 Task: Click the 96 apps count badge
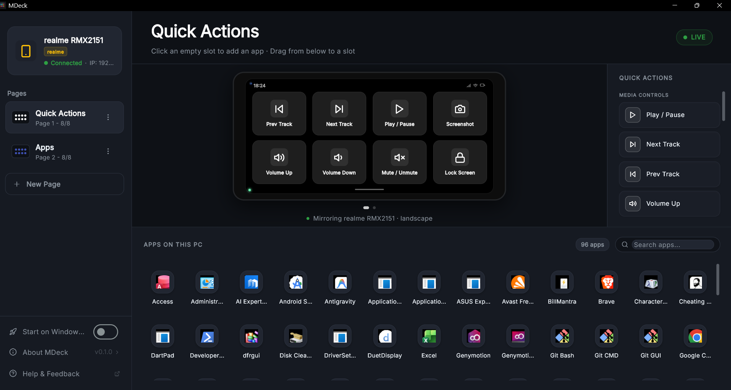point(593,245)
